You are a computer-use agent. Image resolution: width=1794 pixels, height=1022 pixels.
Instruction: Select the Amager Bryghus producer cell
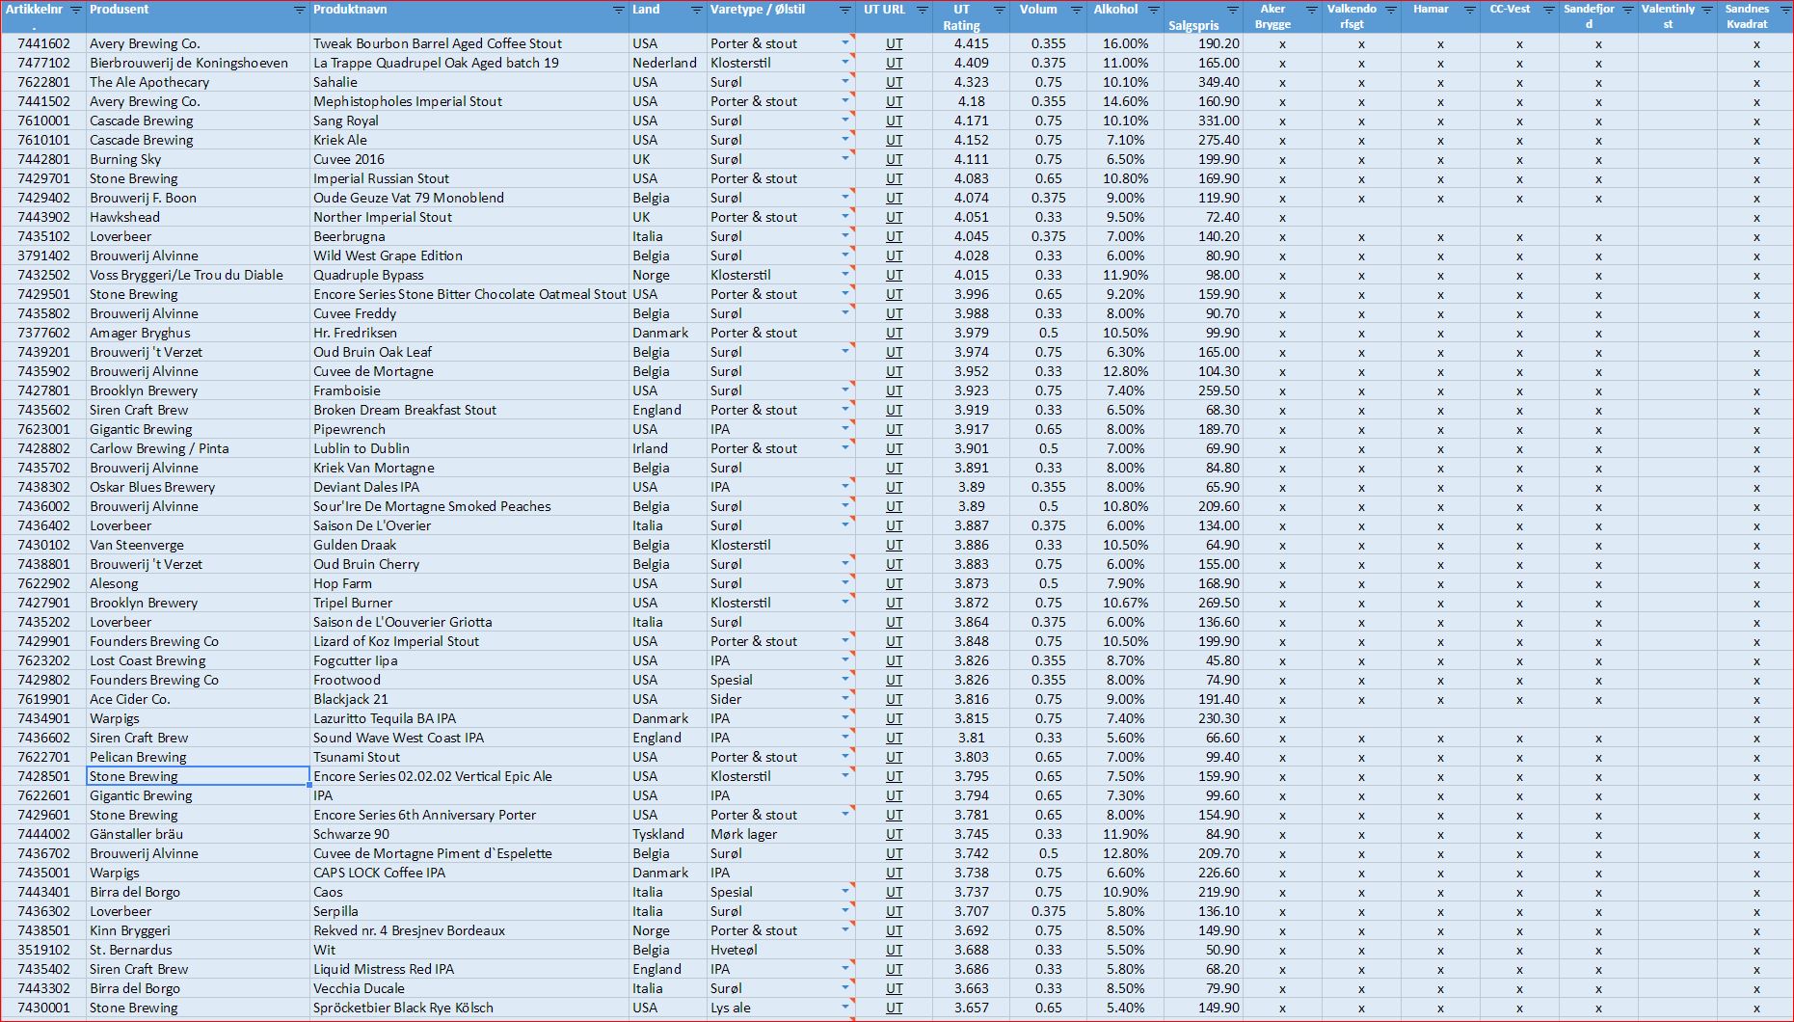(x=198, y=333)
